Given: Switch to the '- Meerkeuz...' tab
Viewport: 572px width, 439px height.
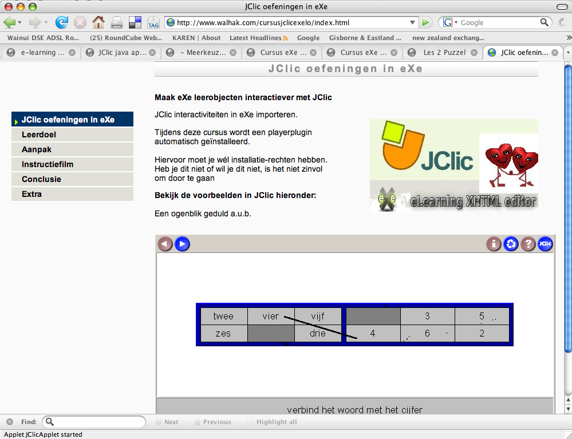Looking at the screenshot, I should pyautogui.click(x=202, y=53).
